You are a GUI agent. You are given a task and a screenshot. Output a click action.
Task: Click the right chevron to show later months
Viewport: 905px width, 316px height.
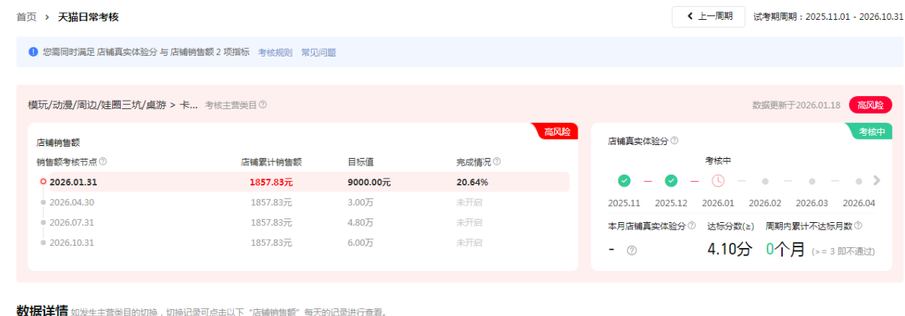click(877, 180)
